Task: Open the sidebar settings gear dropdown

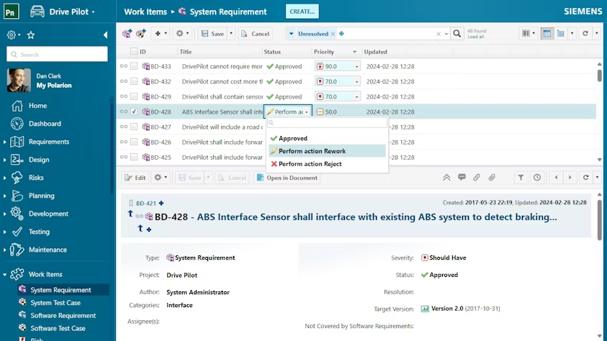Action: click(14, 35)
